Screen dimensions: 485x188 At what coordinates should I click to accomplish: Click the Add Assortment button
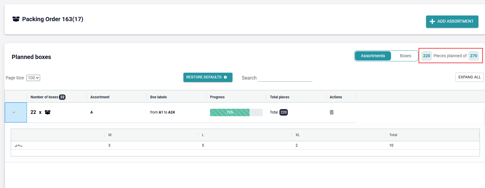pyautogui.click(x=452, y=21)
